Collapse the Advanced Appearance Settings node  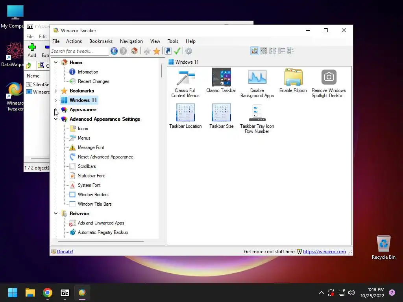(56, 119)
